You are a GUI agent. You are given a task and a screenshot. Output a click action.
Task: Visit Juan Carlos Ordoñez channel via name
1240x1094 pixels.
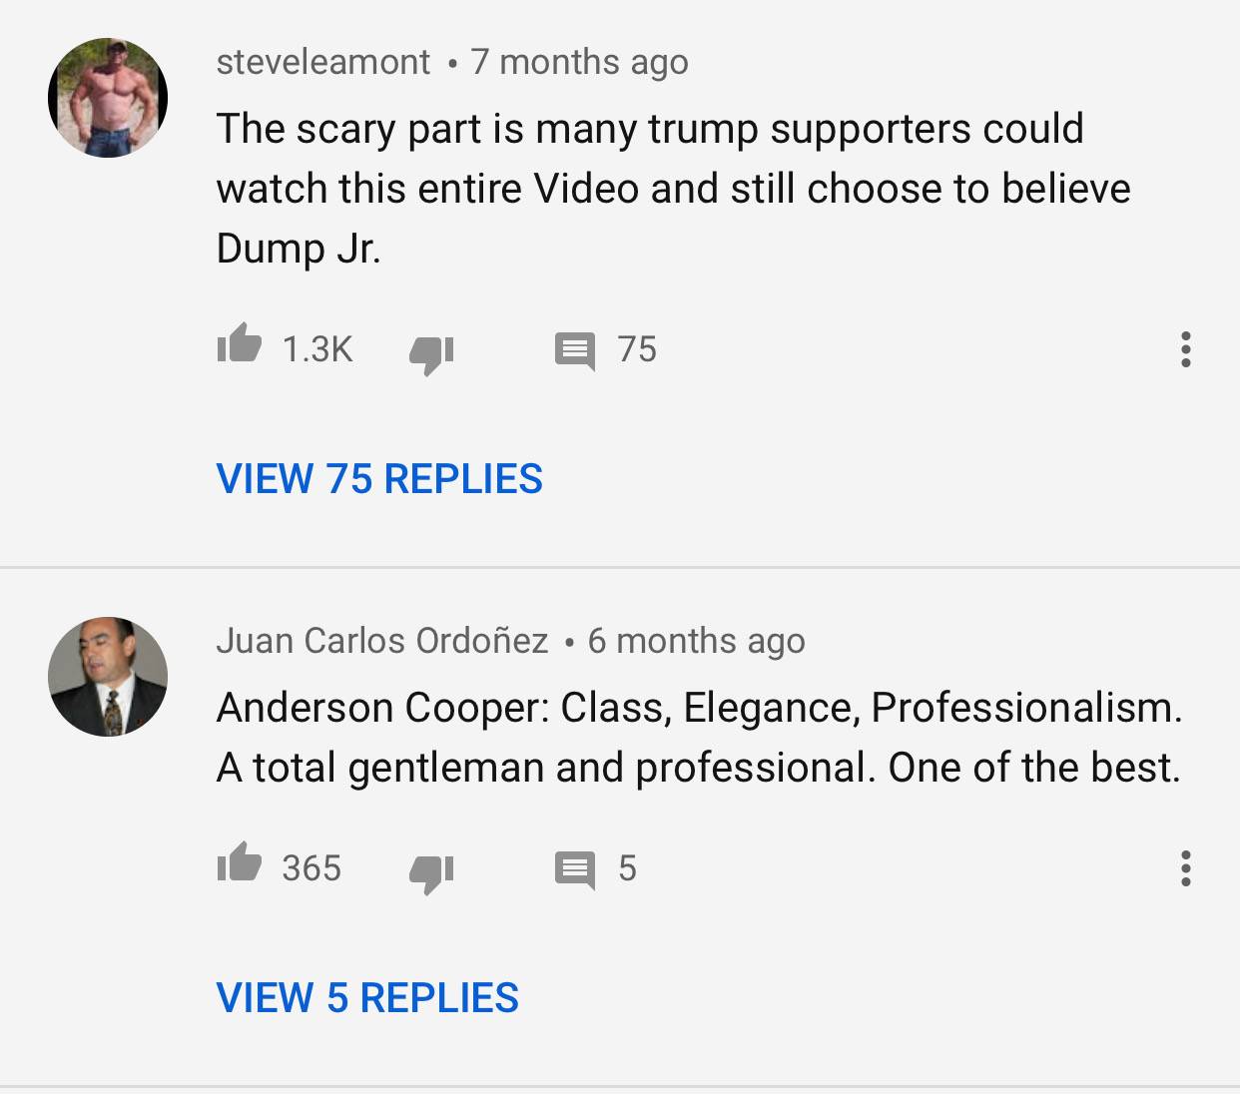click(382, 641)
